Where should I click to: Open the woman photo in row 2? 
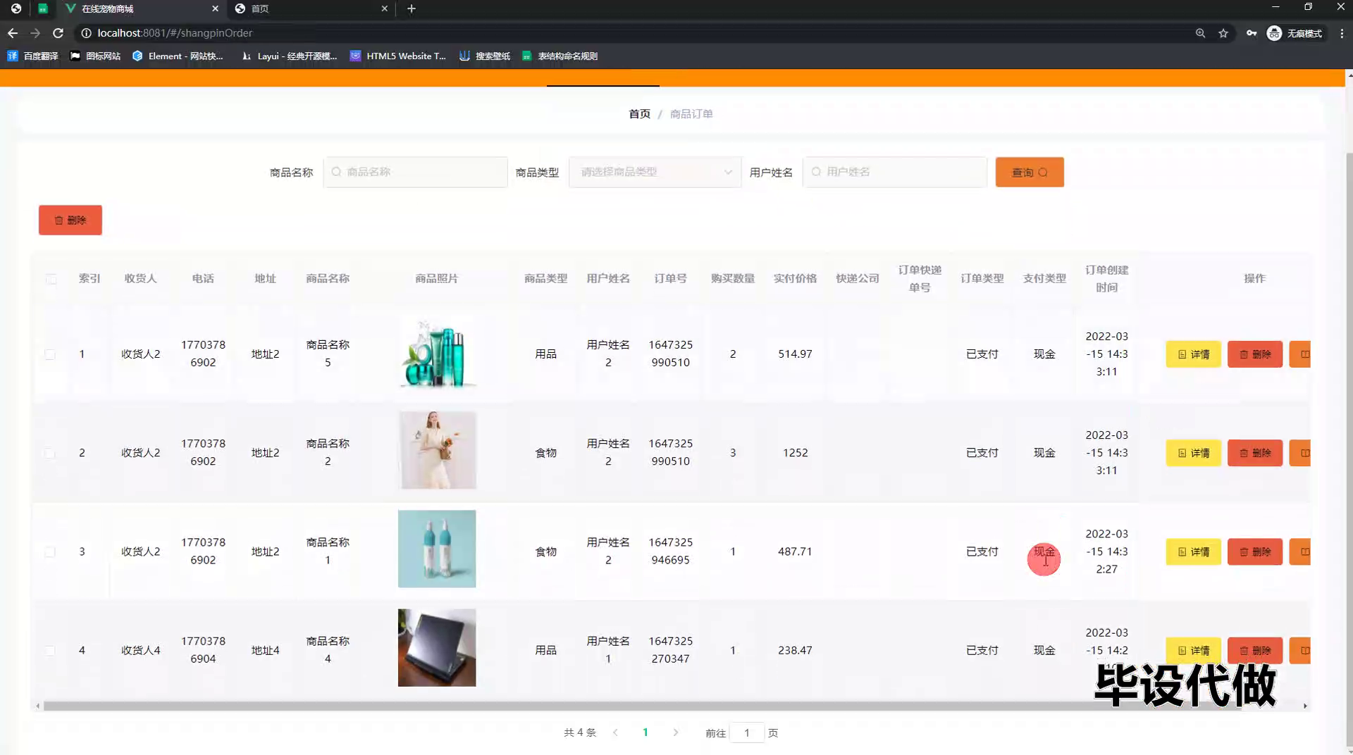coord(437,450)
